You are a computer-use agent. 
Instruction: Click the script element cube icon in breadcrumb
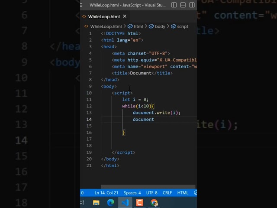click(174, 26)
